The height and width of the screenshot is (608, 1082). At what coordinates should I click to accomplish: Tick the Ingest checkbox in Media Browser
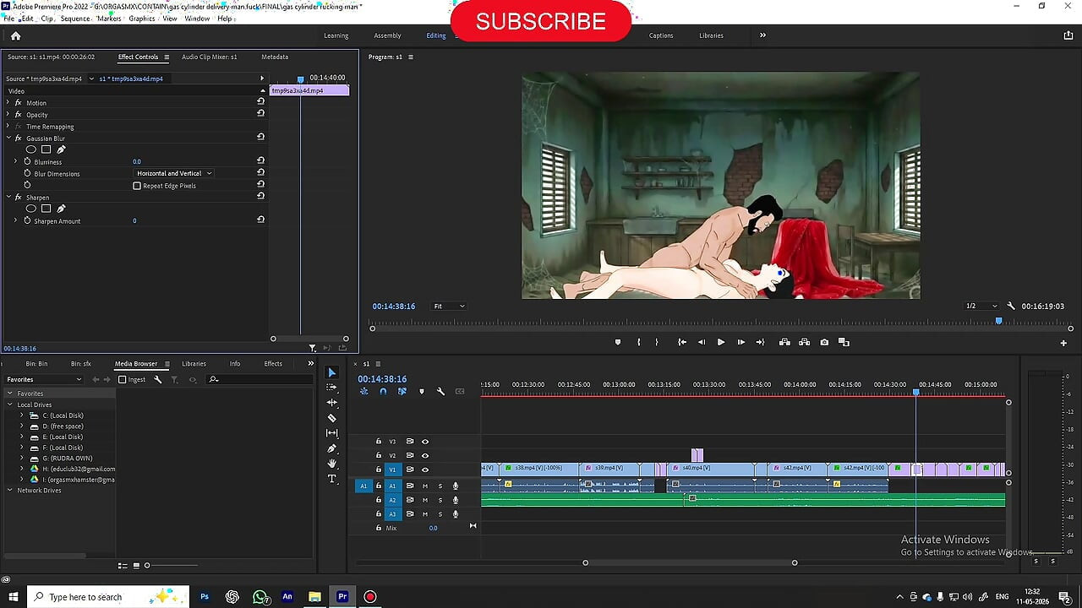pyautogui.click(x=123, y=379)
